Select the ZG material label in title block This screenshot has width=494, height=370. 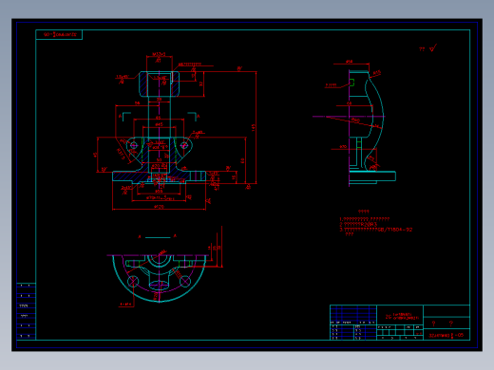coord(402,316)
